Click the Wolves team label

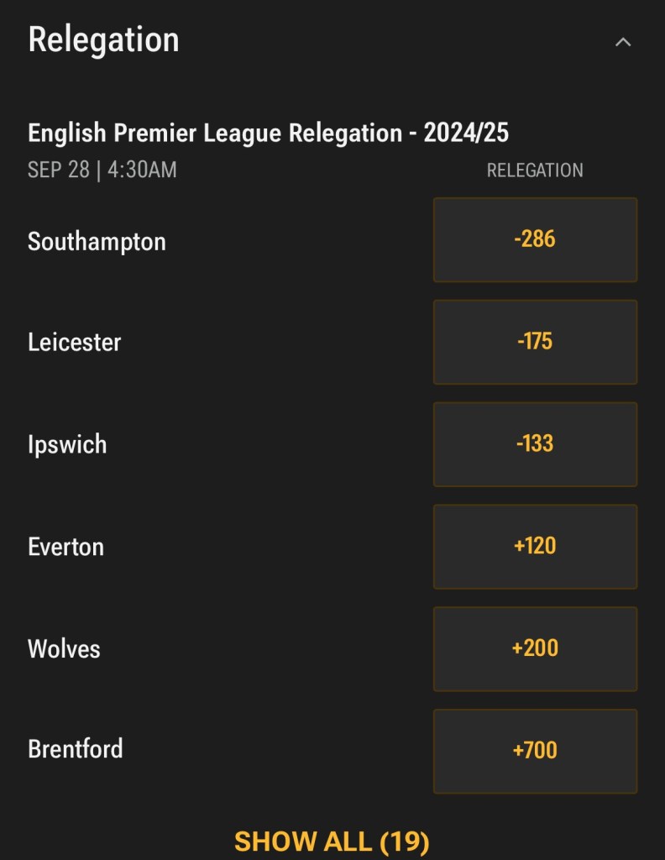coord(64,649)
